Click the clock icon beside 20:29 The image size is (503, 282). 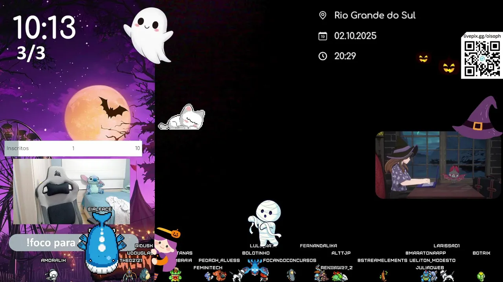323,56
